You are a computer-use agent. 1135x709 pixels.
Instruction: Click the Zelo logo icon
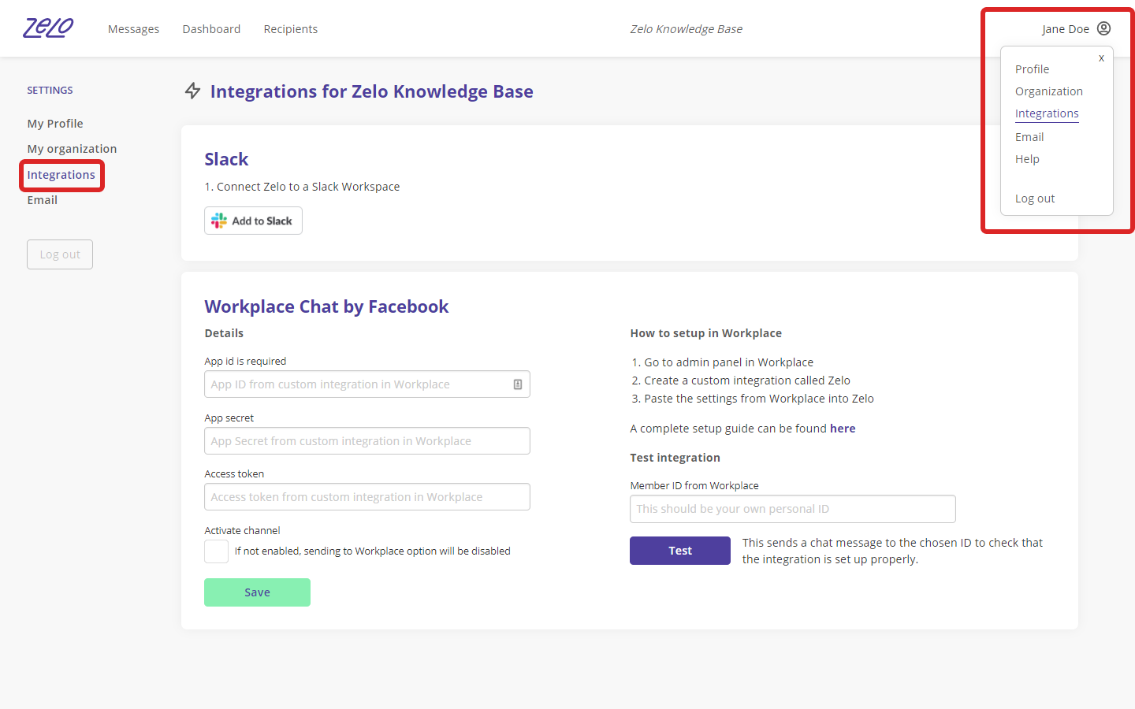48,28
